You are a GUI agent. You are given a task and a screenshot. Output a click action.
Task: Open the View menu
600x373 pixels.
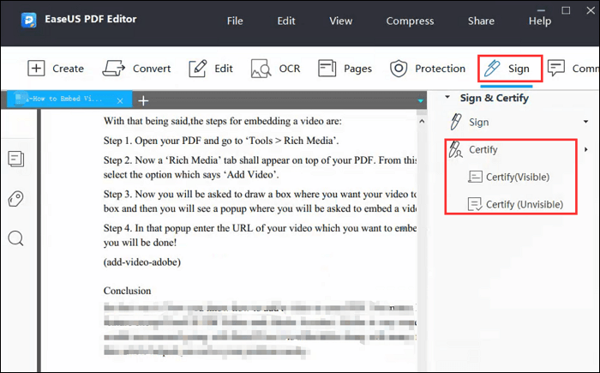pyautogui.click(x=340, y=21)
